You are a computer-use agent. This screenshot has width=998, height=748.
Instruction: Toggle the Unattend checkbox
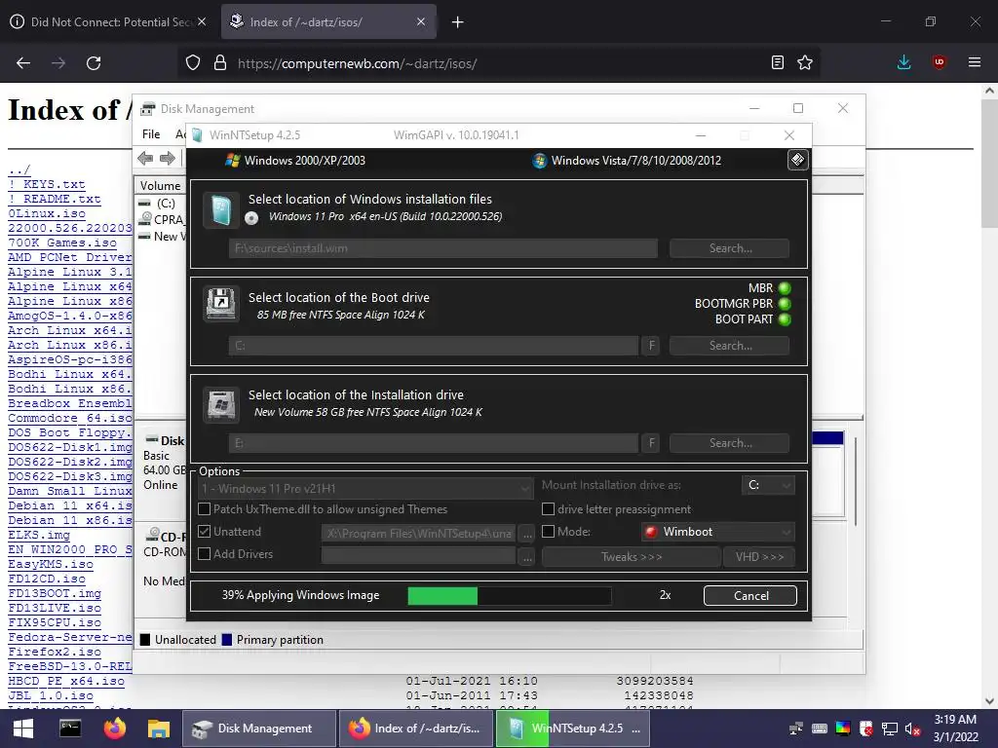tap(205, 531)
